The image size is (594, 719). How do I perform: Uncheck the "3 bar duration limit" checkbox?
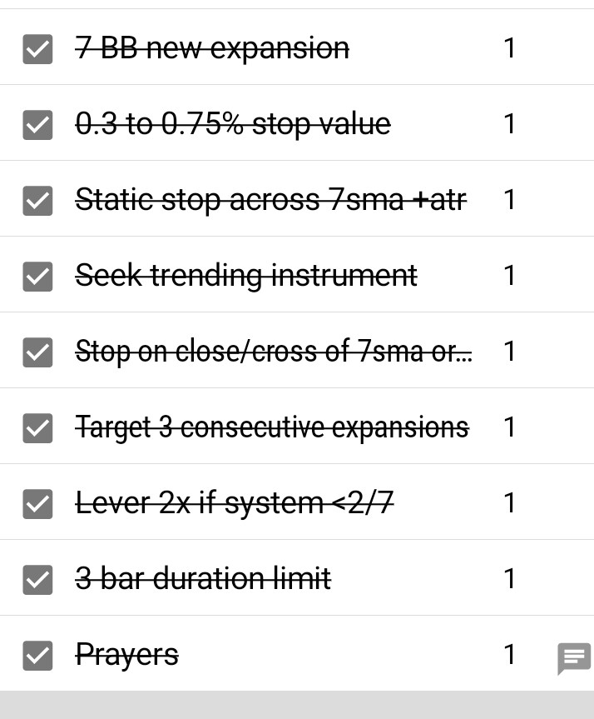[x=37, y=580]
